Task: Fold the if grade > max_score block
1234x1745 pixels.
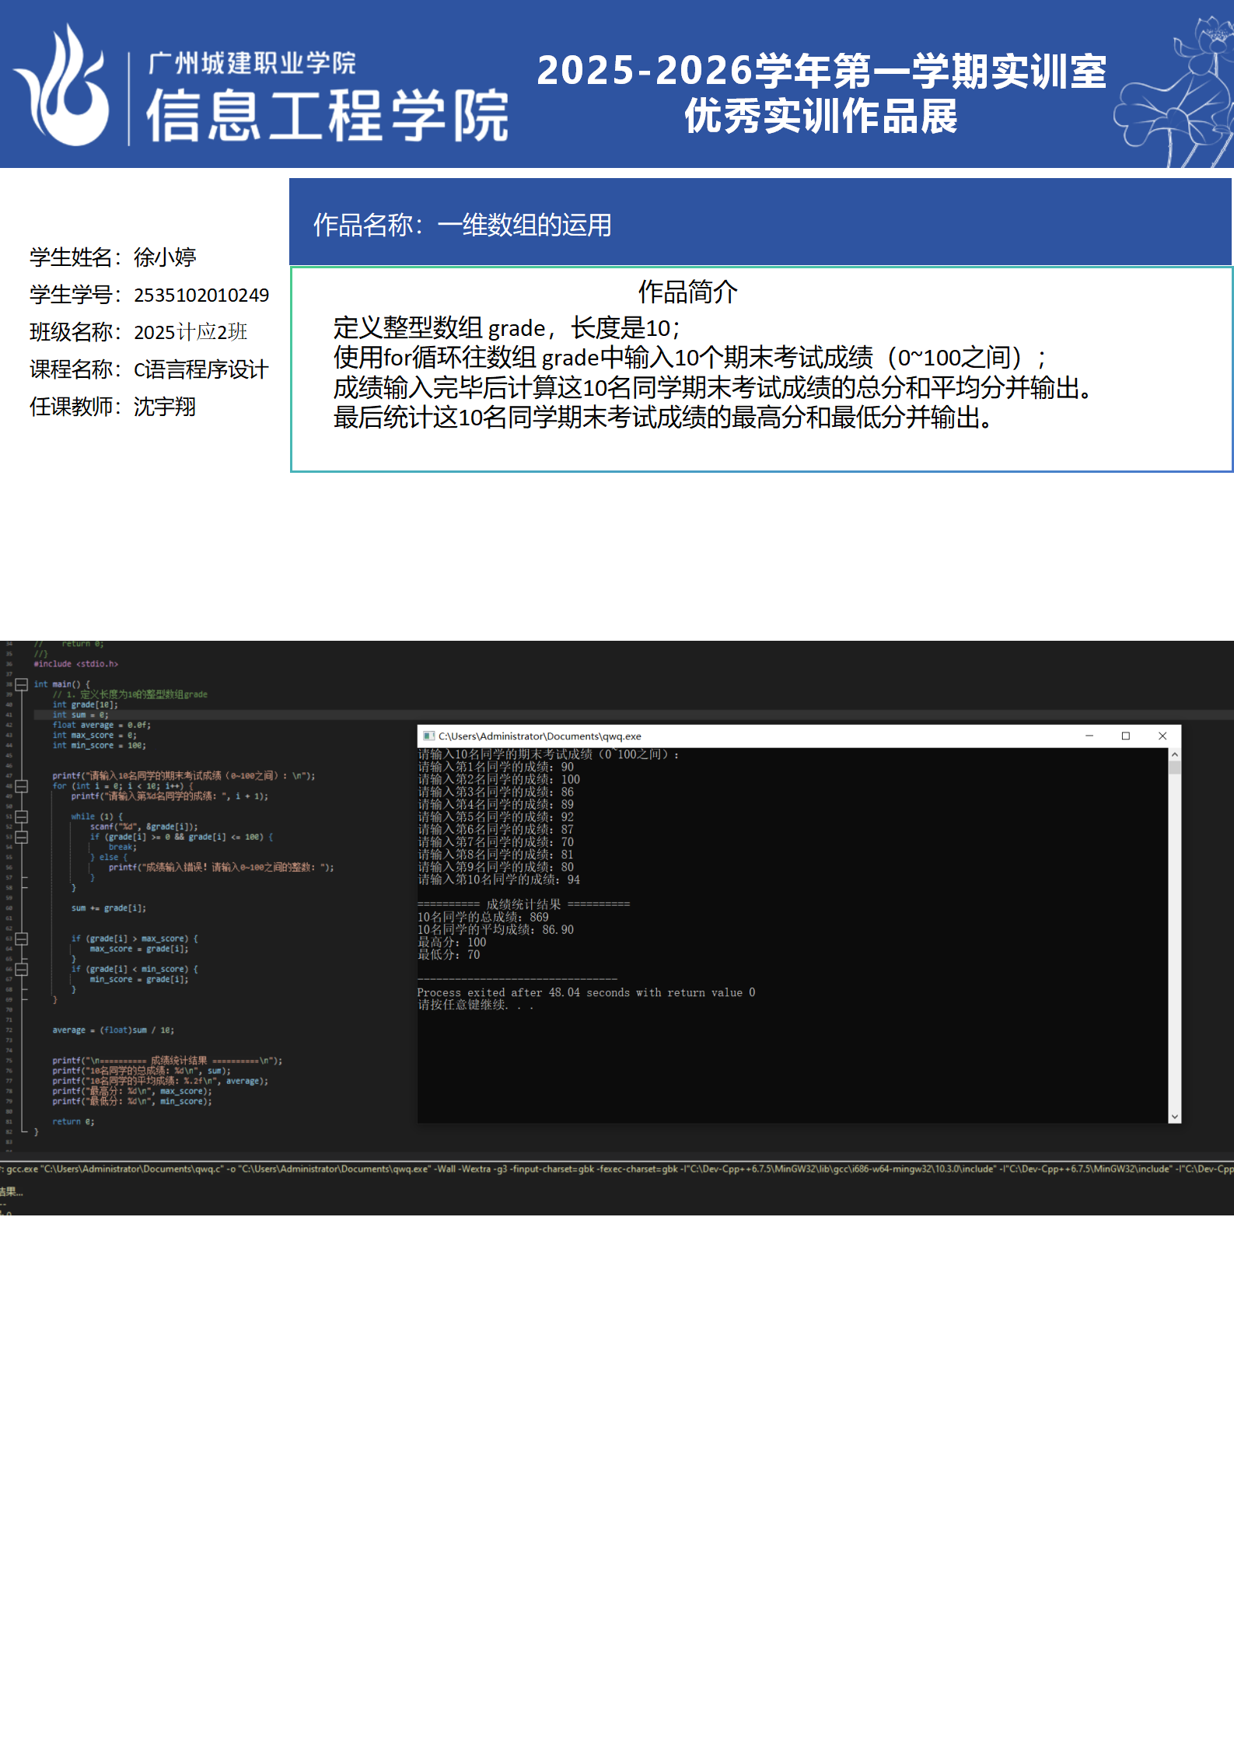Action: coord(22,939)
